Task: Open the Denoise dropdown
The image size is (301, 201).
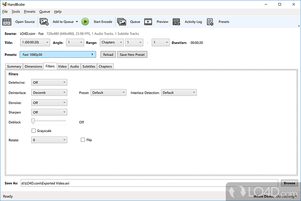Action: coord(49,103)
